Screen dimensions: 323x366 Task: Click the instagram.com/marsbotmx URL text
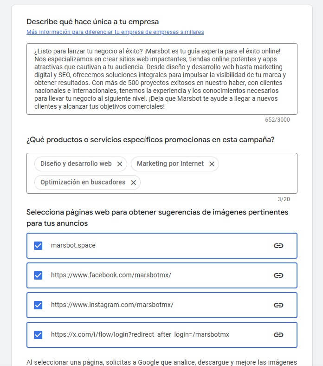pos(112,305)
